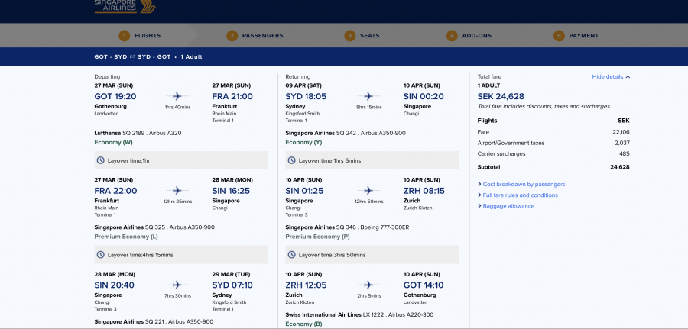
Task: Go to the Passengers step
Action: [x=255, y=35]
